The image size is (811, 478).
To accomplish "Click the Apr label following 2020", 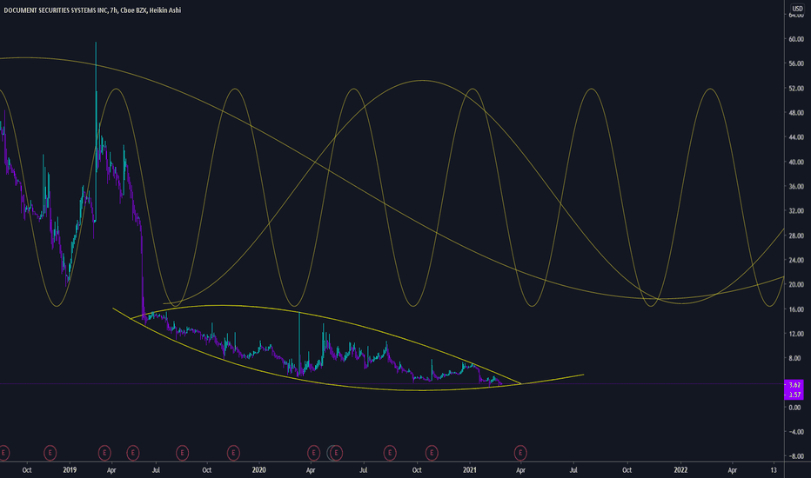I will 311,470.
